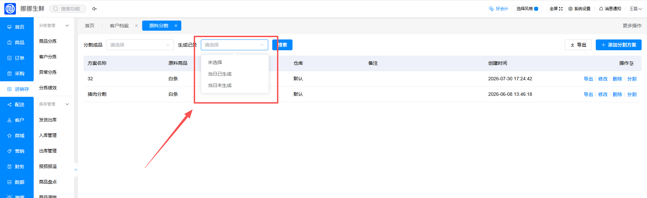Click the 添加分割方案 button

coord(619,45)
